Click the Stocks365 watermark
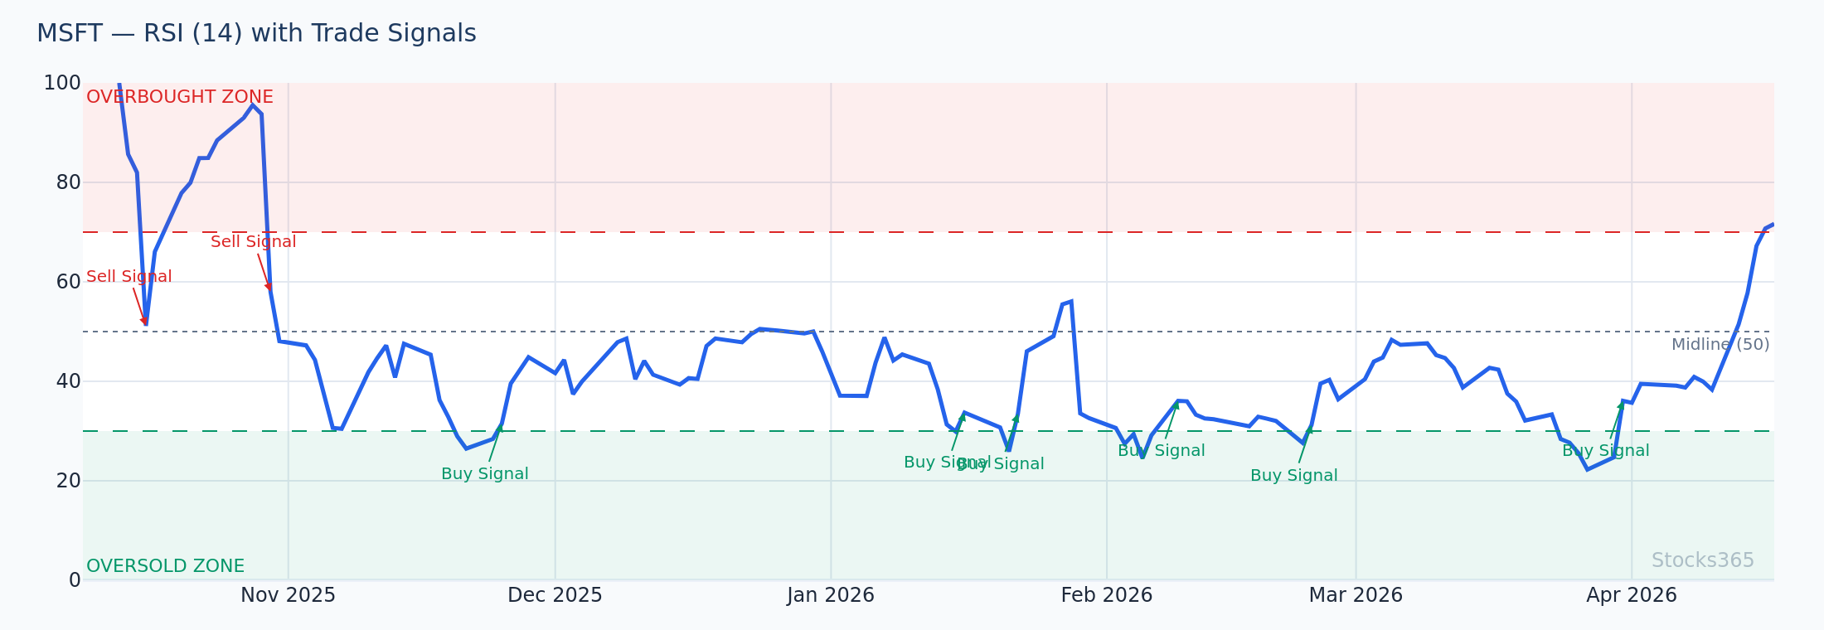1824x630 pixels. click(x=1702, y=561)
